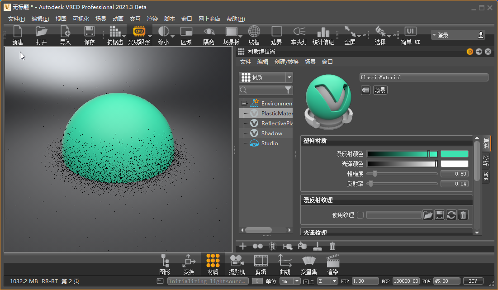
Task: Click the PlasticMaterial name field
Action: [x=424, y=77]
